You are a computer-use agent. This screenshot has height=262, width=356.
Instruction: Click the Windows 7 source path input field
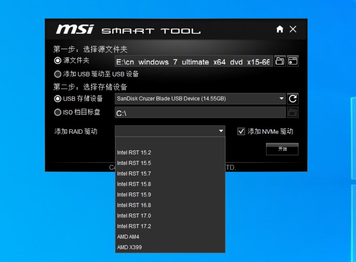(194, 61)
